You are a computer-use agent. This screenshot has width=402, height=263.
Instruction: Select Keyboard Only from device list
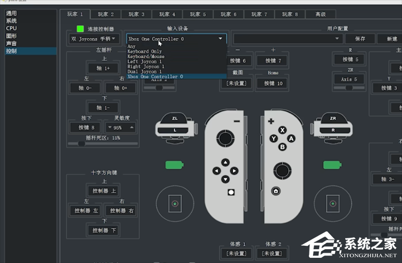[x=177, y=51]
